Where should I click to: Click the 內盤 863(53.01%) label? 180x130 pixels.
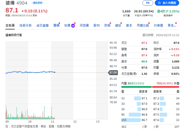(133, 83)
